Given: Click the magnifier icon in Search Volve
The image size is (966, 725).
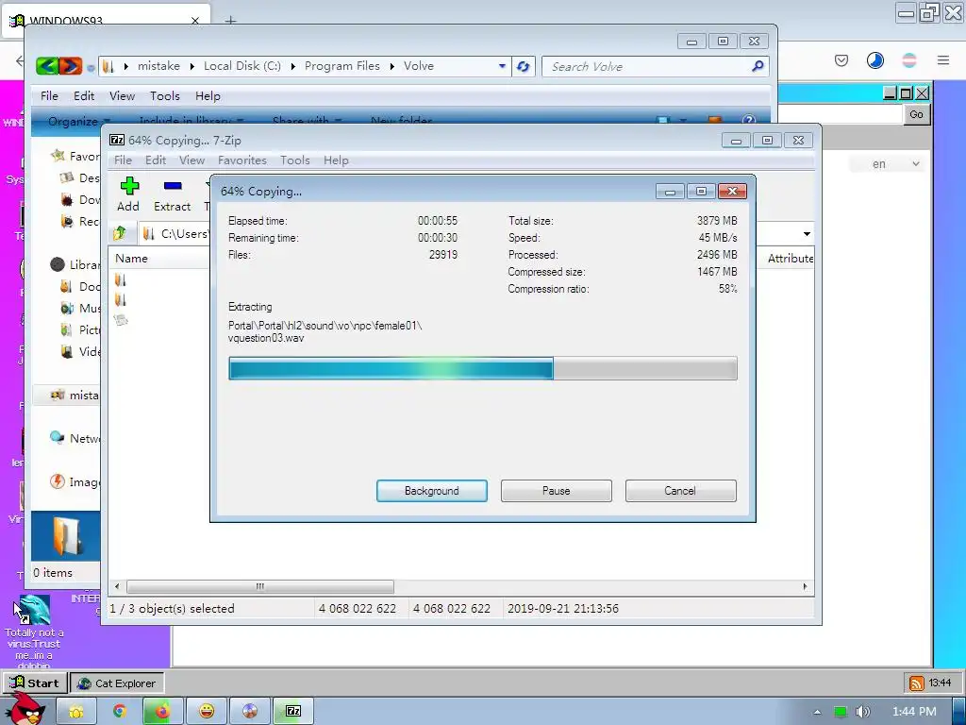Looking at the screenshot, I should [x=758, y=66].
